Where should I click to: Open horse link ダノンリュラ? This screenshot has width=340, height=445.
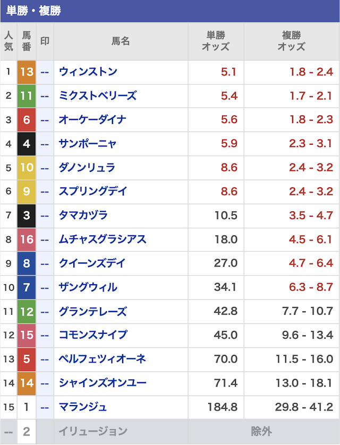(87, 168)
